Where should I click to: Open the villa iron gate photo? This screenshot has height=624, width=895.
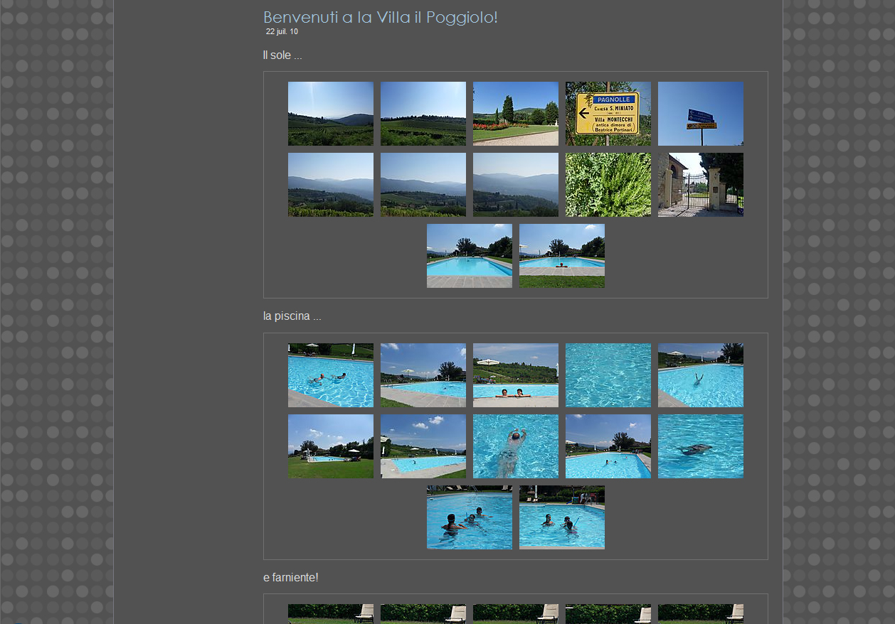pos(700,185)
